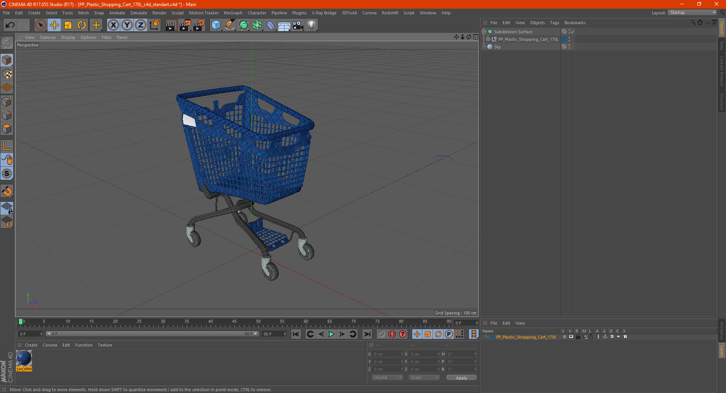Open the deformer objects icon
The height and width of the screenshot is (393, 726).
[271, 25]
